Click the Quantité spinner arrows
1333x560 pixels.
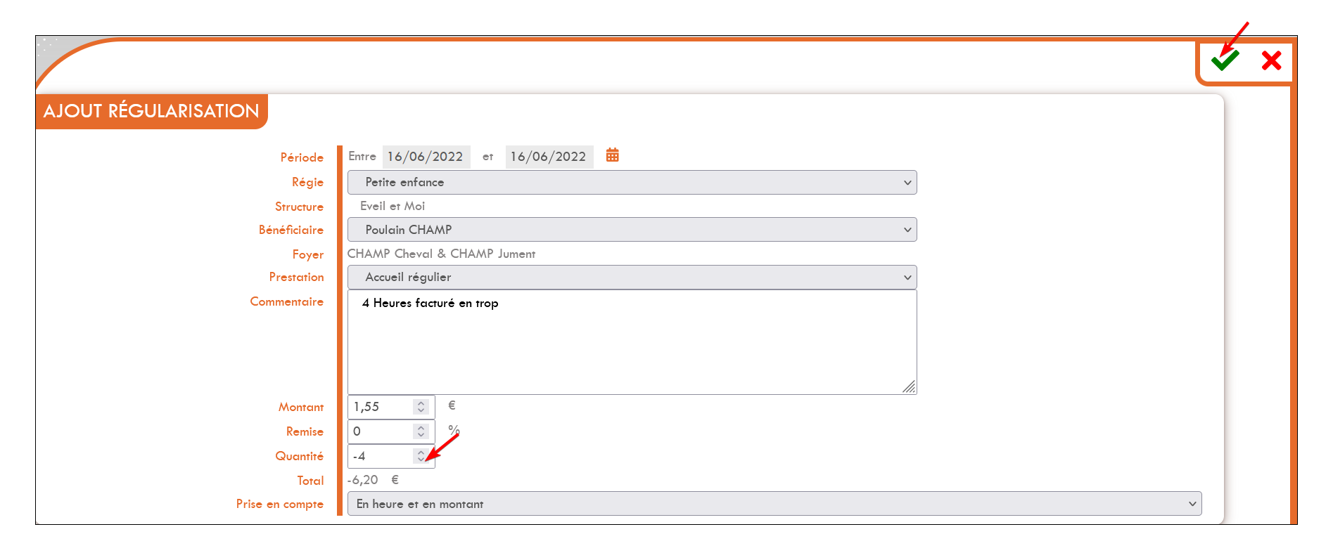click(x=421, y=456)
